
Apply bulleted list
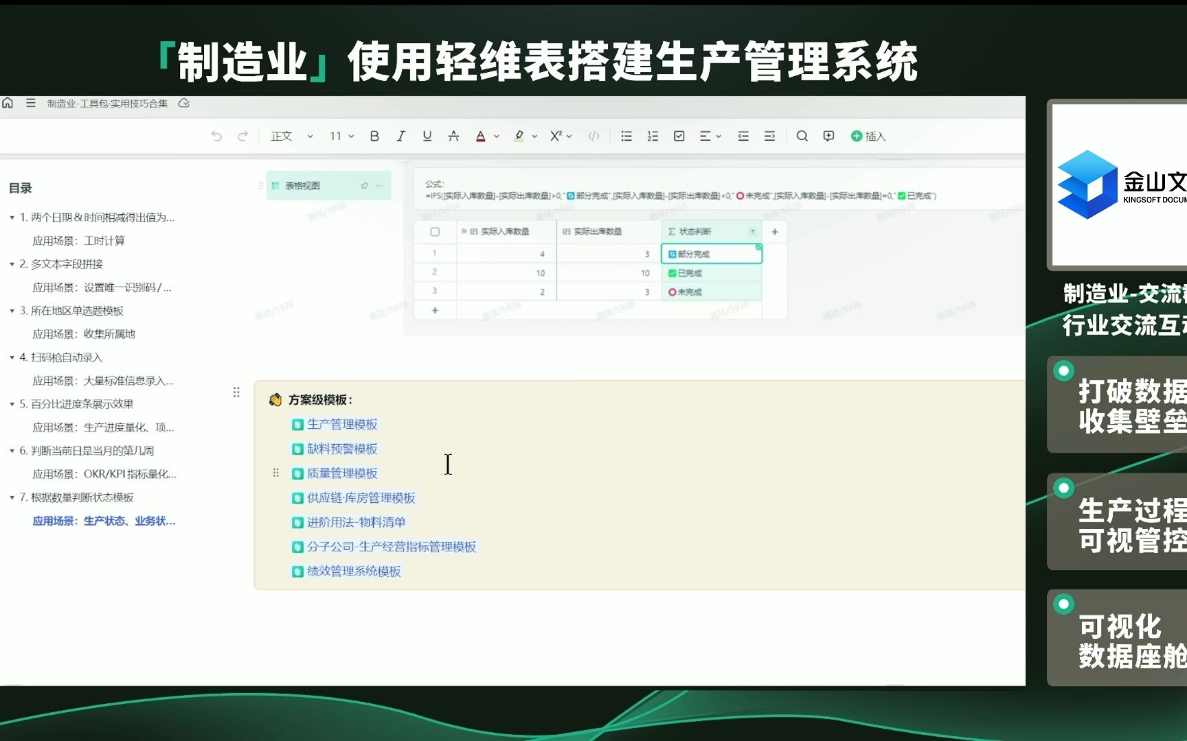(626, 136)
